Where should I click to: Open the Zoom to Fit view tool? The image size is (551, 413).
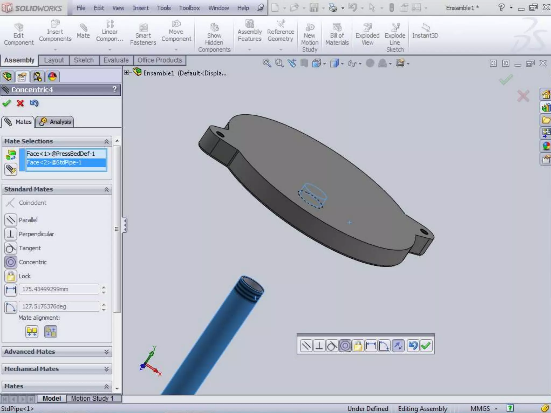pos(266,63)
